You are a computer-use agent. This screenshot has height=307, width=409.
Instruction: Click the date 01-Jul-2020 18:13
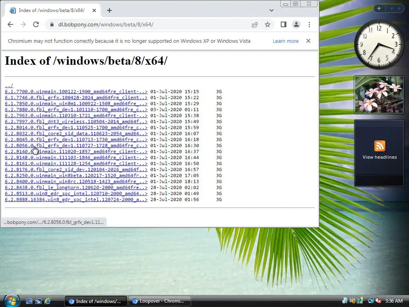point(175,182)
